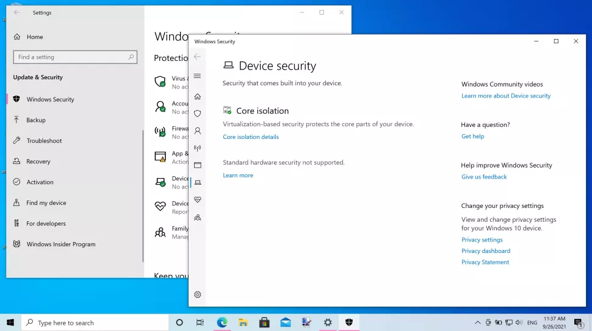The image size is (592, 331).
Task: Open Microsoft Edge from taskbar
Action: pyautogui.click(x=222, y=322)
